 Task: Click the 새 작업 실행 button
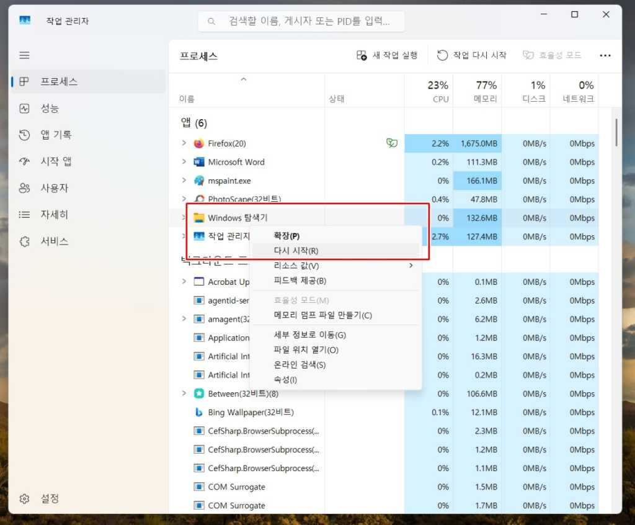point(386,55)
